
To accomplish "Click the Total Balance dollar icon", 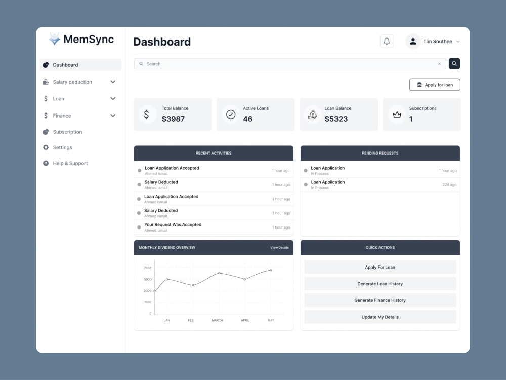I will pos(147,115).
